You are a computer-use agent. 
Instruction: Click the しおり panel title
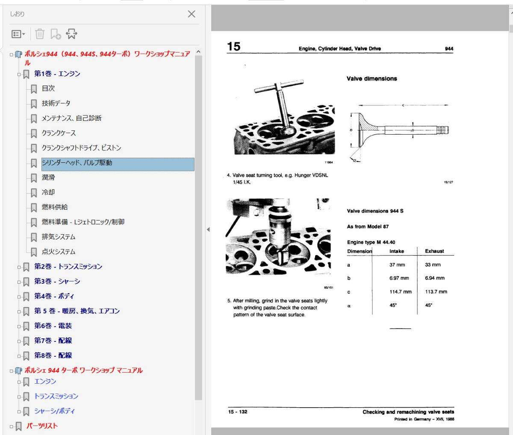(18, 14)
